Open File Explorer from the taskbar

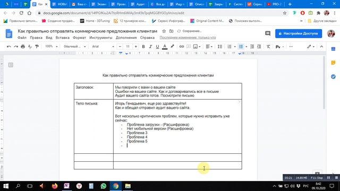tap(128, 186)
